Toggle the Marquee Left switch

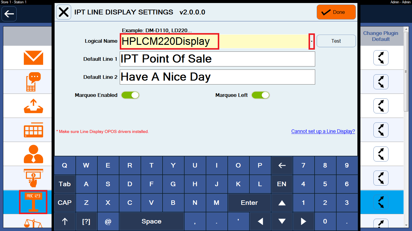261,95
